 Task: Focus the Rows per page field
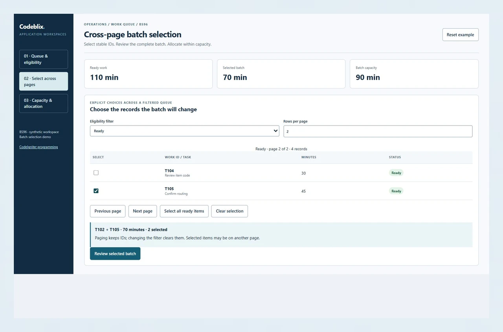[x=378, y=131]
